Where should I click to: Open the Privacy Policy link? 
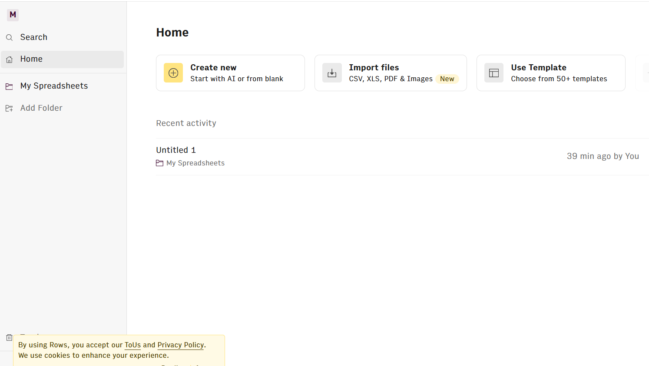coord(180,345)
